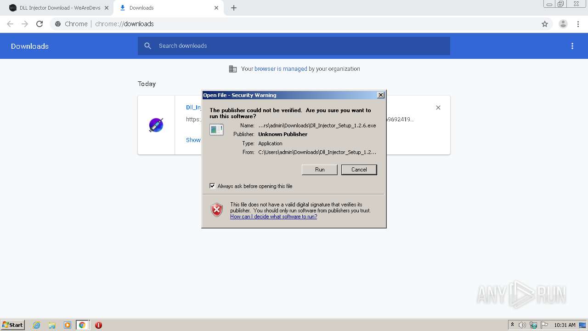Click Run in the Security Warning dialog
588x331 pixels.
320,170
